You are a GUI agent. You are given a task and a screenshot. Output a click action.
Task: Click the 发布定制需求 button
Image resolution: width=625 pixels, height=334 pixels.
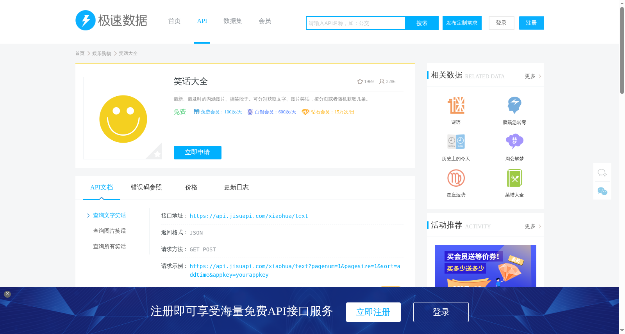(x=462, y=23)
